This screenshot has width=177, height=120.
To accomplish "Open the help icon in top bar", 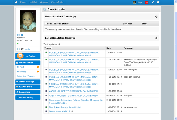I will point(158,2).
